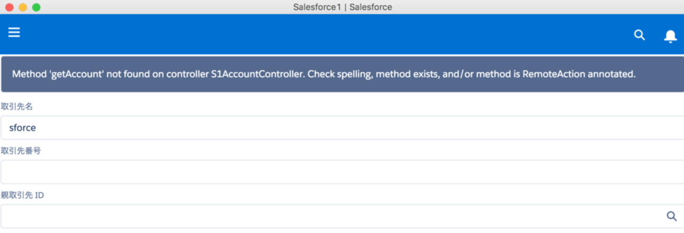
Task: Open the notifications bell
Action: point(670,36)
